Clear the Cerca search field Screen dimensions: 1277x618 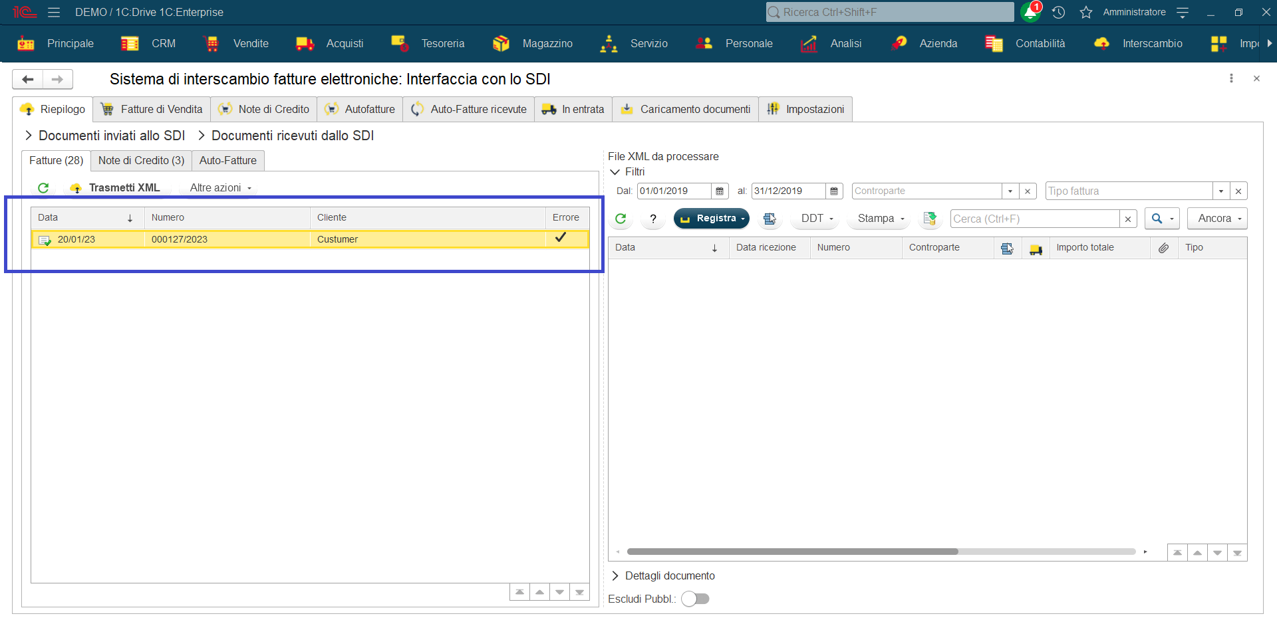click(x=1128, y=219)
